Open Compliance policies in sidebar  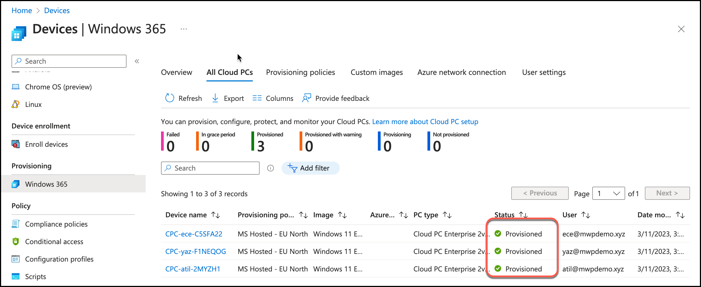[x=56, y=224]
